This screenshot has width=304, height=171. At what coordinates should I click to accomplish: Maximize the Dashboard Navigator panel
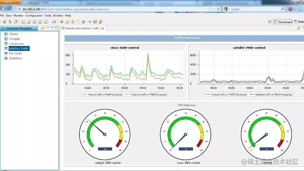tap(56, 28)
